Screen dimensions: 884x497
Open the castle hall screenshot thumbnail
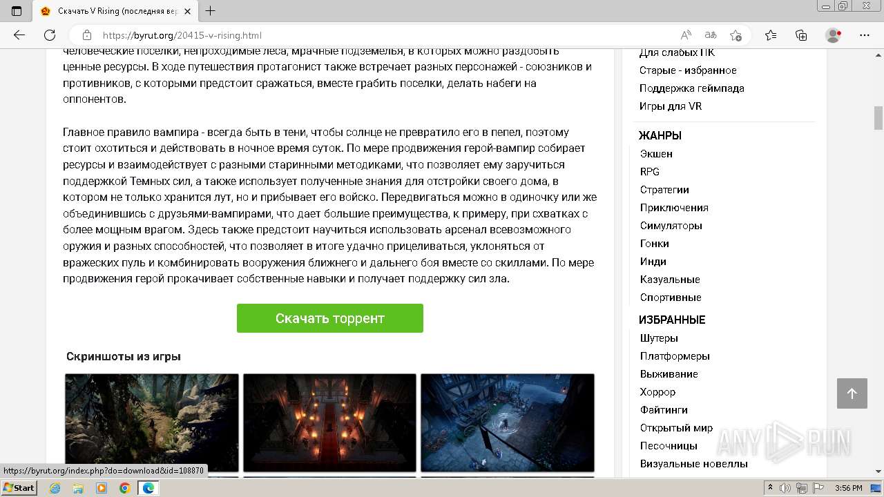point(329,422)
